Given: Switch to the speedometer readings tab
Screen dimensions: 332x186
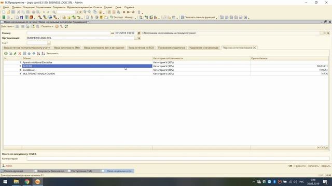Looking at the screenshot, I should pyautogui.click(x=172, y=48).
